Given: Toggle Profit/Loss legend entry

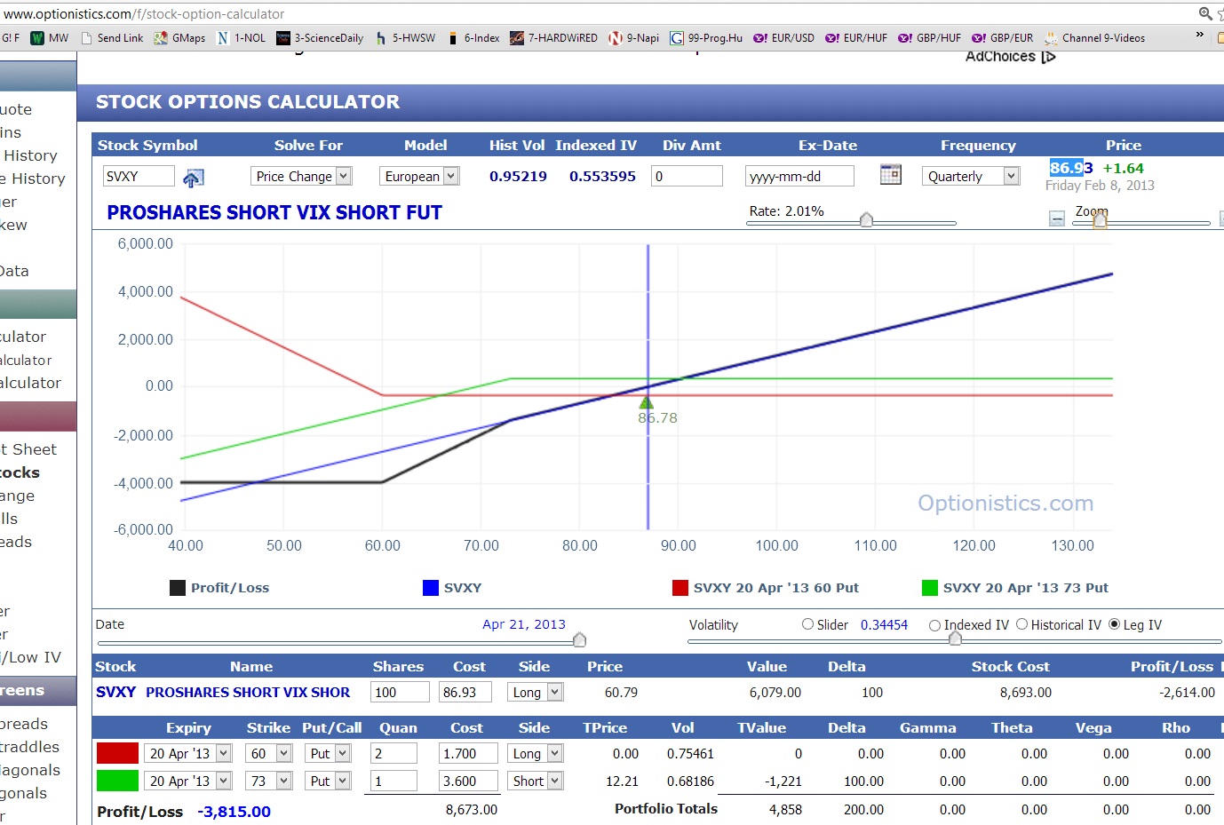Looking at the screenshot, I should point(219,588).
